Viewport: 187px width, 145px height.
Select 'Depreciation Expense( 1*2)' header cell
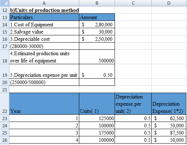pos(169,104)
